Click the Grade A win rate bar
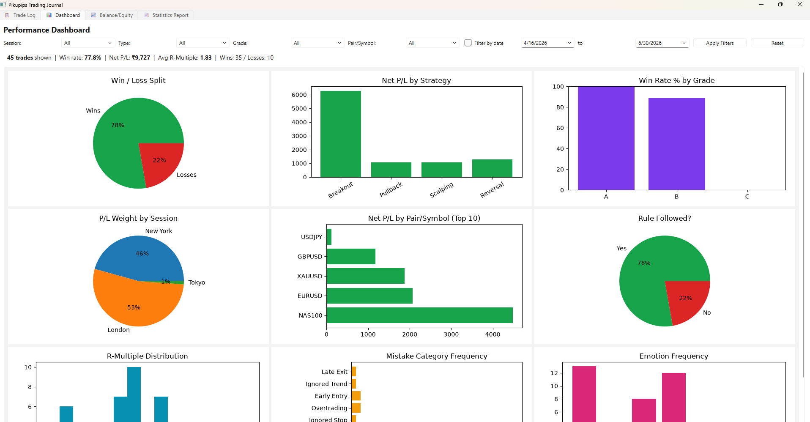Viewport: 810px width, 422px height. [606, 138]
